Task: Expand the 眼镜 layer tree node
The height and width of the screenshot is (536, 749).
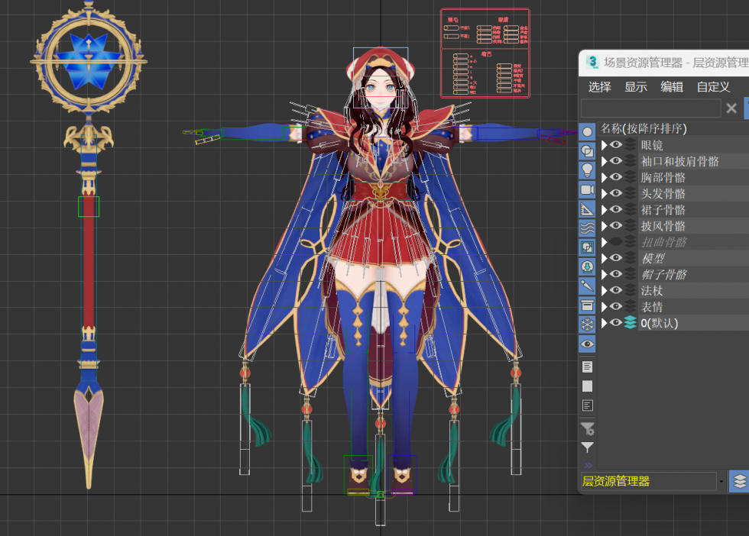Action: [x=604, y=145]
